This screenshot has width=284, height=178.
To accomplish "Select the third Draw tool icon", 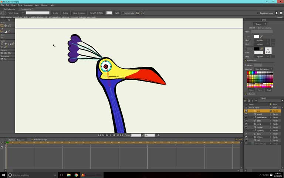I will pyautogui.click(x=9, y=26).
